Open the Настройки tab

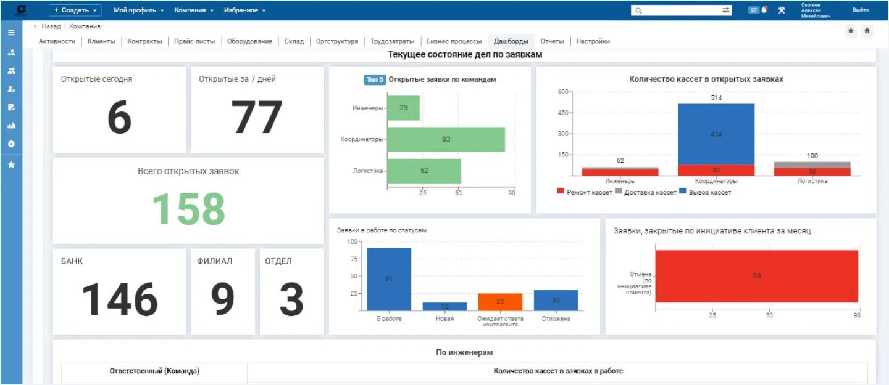[x=593, y=41]
